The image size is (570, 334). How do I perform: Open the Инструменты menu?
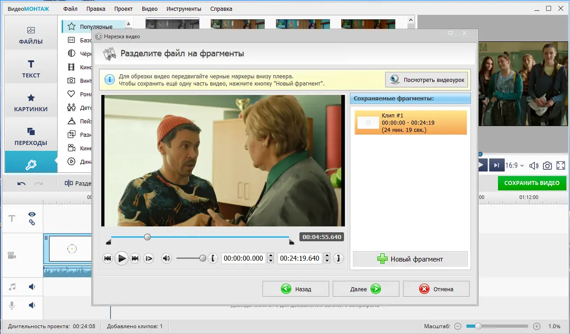[184, 9]
